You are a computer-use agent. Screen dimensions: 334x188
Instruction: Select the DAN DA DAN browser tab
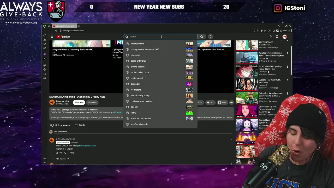(64, 26)
